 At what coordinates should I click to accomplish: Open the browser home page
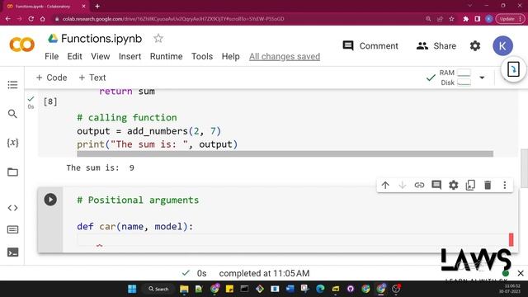click(x=42, y=19)
